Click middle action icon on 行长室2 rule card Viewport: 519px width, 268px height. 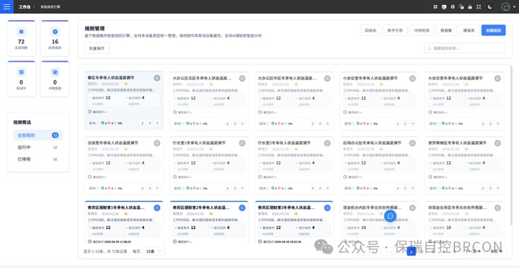click(x=320, y=188)
